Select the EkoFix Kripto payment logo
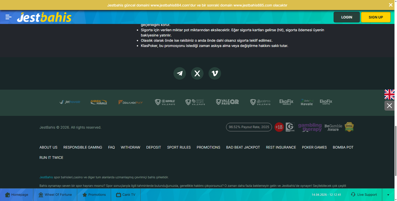Image resolution: width=397 pixels, height=201 pixels. (326, 102)
